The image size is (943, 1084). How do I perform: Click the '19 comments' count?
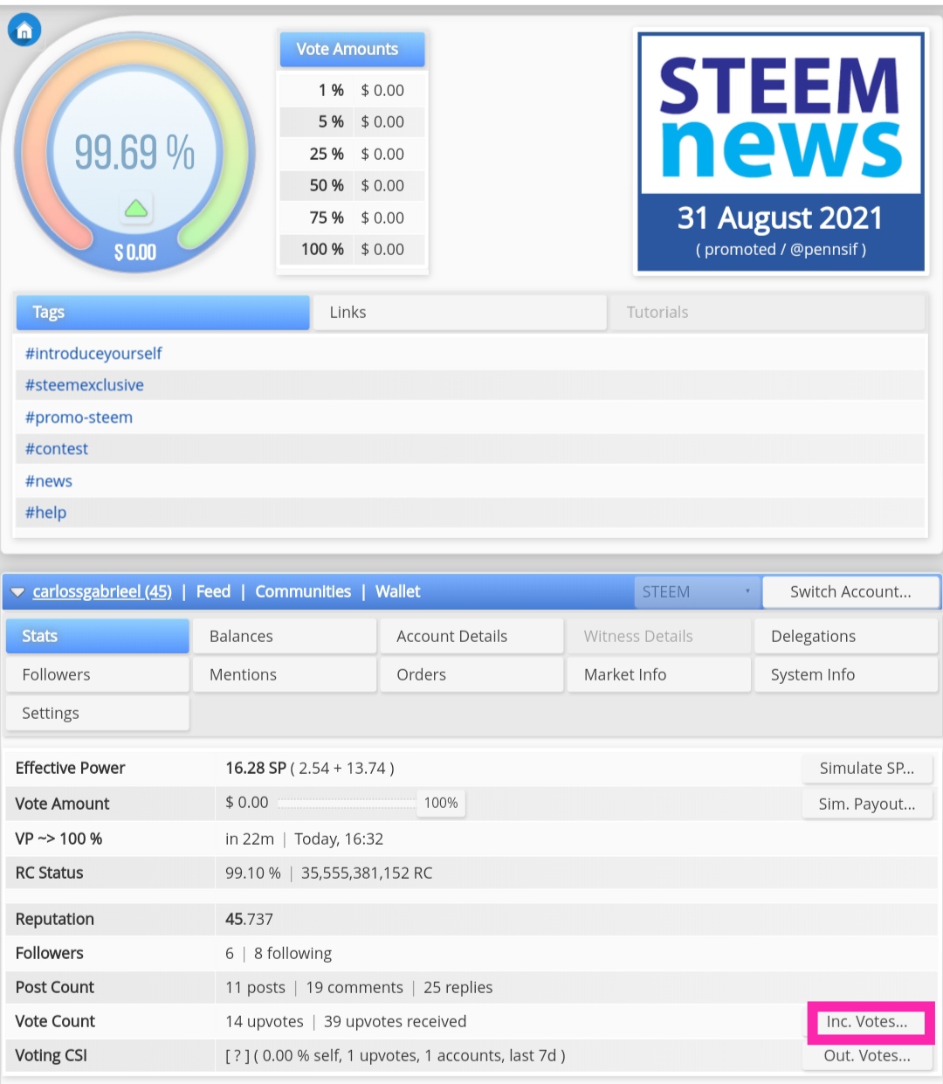click(x=354, y=987)
